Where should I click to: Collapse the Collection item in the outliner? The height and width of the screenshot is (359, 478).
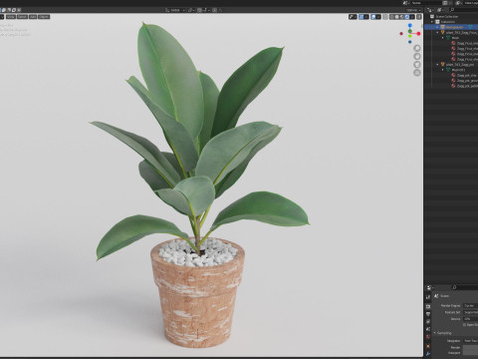[432, 22]
